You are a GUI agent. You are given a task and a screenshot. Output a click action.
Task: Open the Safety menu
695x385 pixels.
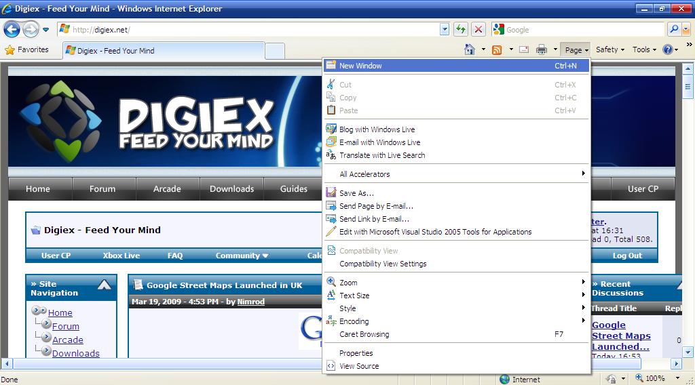[610, 49]
